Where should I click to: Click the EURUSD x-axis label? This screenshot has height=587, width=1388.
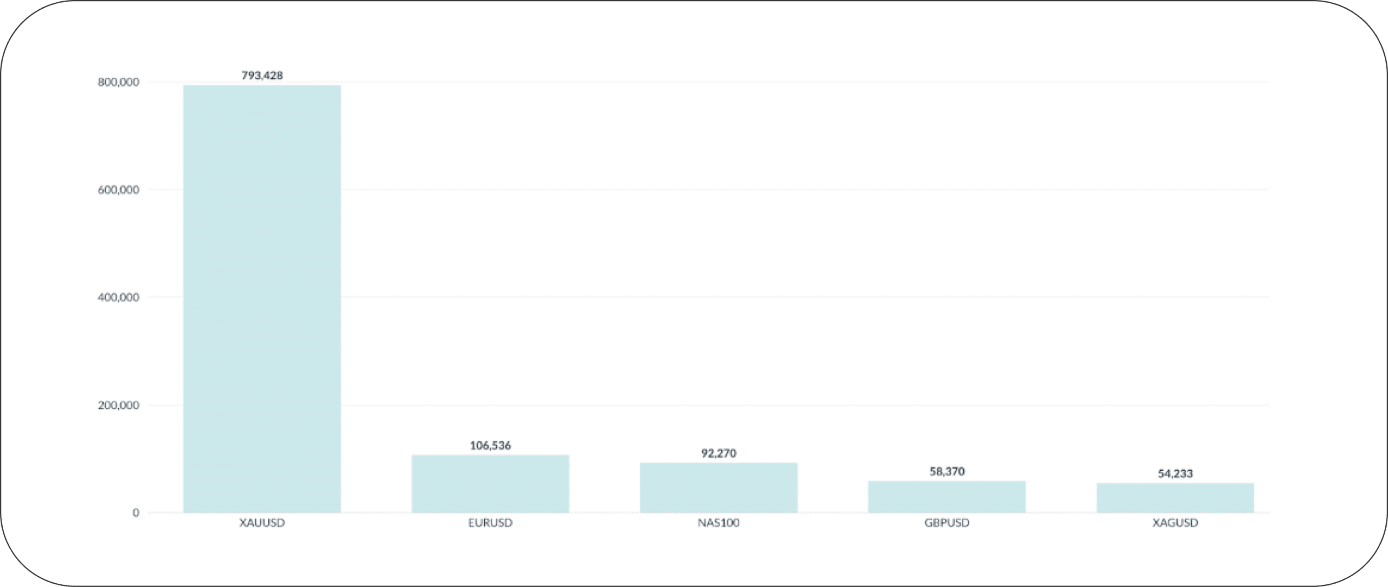click(x=490, y=523)
